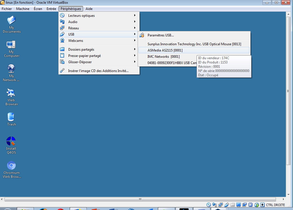Viewport: 293px width, 210px height.
Task: Open Paramètres USB settings
Action: coord(194,35)
